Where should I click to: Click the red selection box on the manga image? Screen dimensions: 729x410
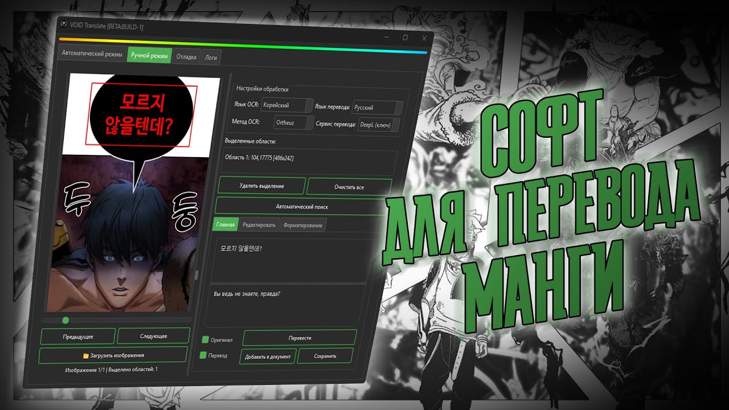pyautogui.click(x=141, y=116)
